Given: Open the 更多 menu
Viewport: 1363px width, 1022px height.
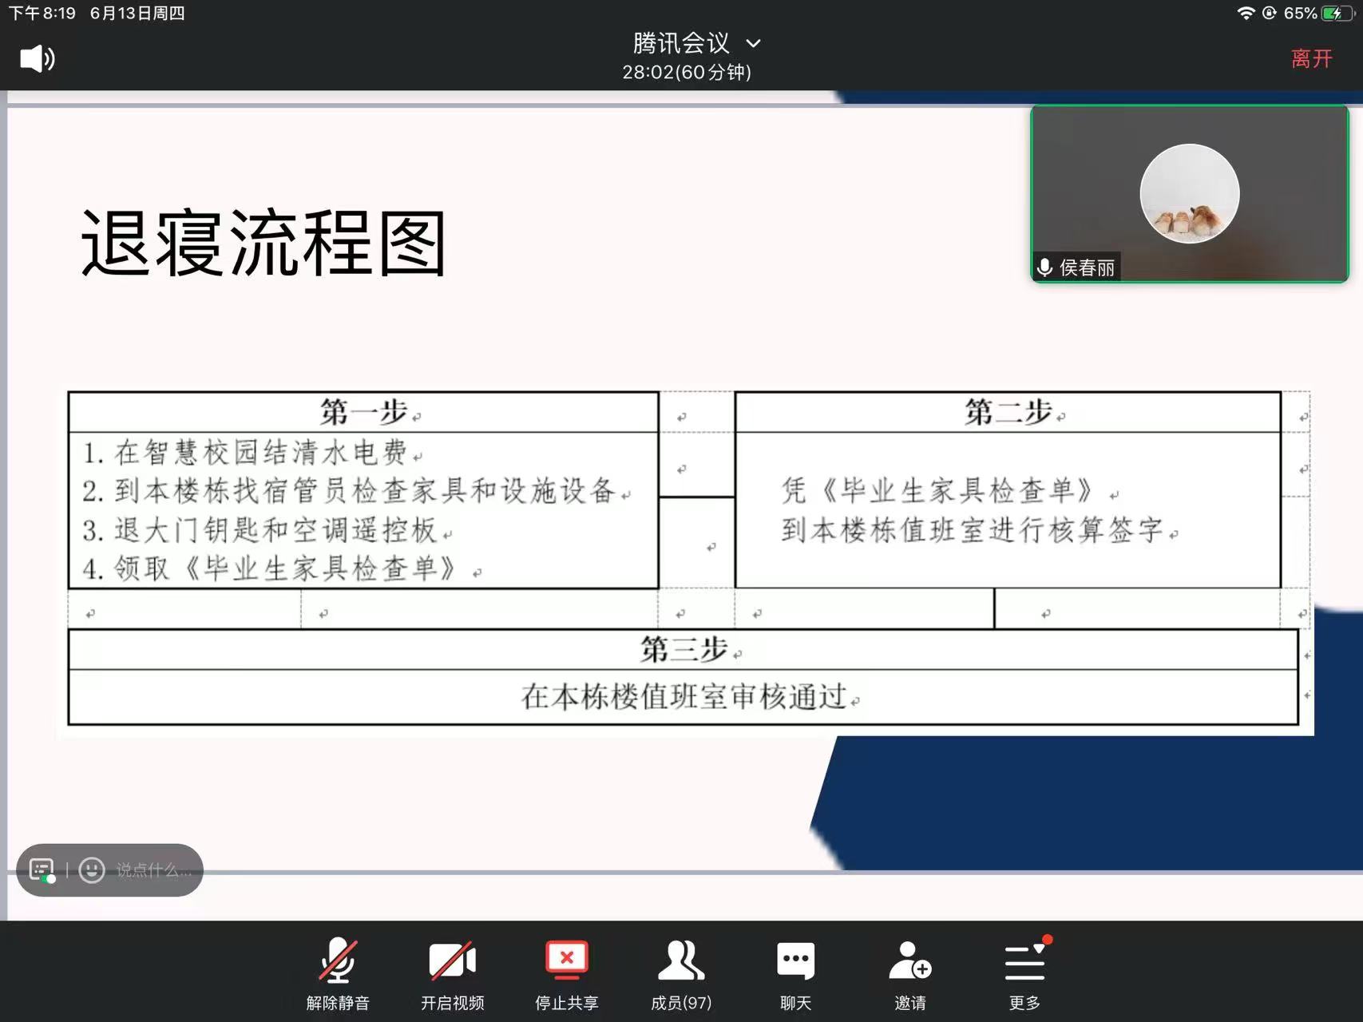Looking at the screenshot, I should [x=1024, y=973].
